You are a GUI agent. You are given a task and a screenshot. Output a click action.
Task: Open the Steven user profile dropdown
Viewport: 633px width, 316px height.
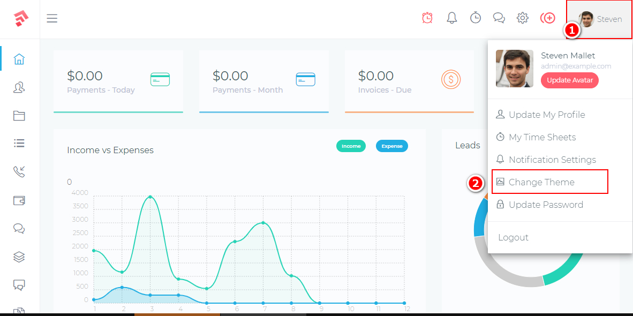(x=600, y=19)
